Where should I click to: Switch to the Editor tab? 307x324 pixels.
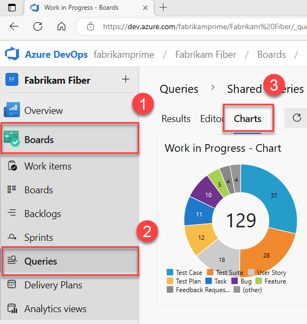point(212,119)
